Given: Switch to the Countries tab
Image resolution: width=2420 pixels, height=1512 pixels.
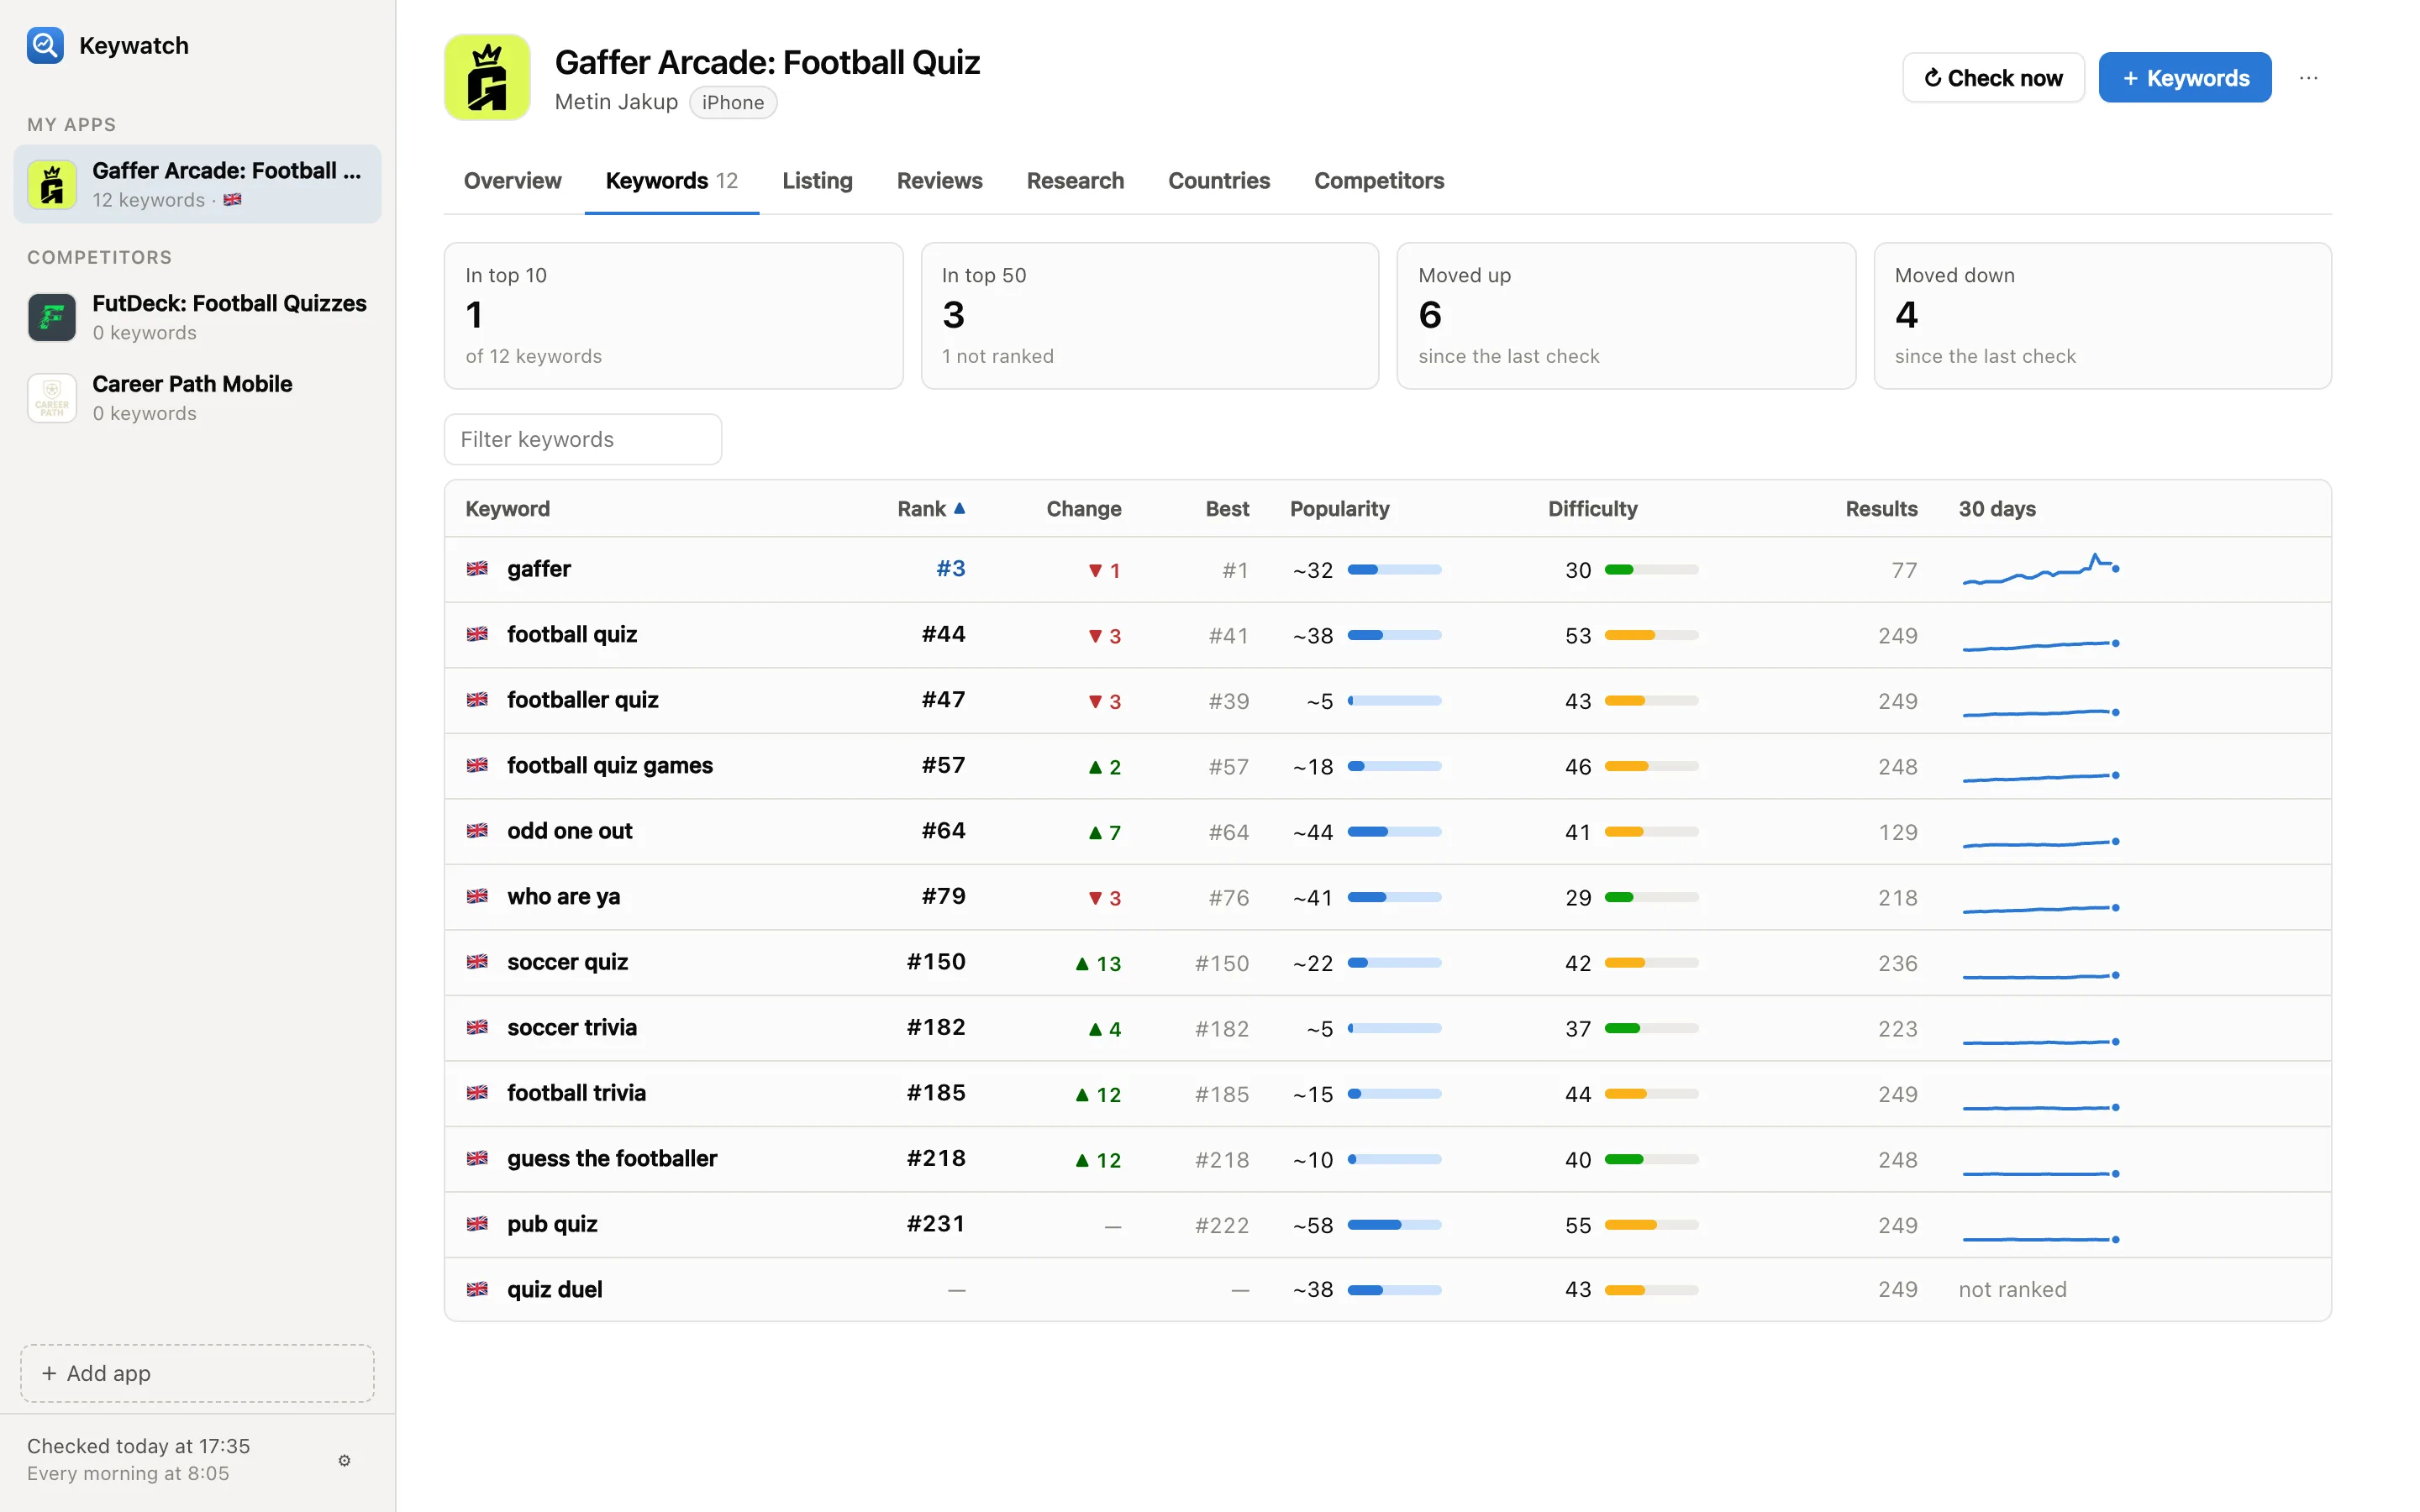Looking at the screenshot, I should [1219, 181].
